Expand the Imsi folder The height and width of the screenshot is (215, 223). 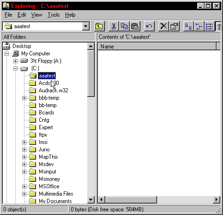click(24, 142)
